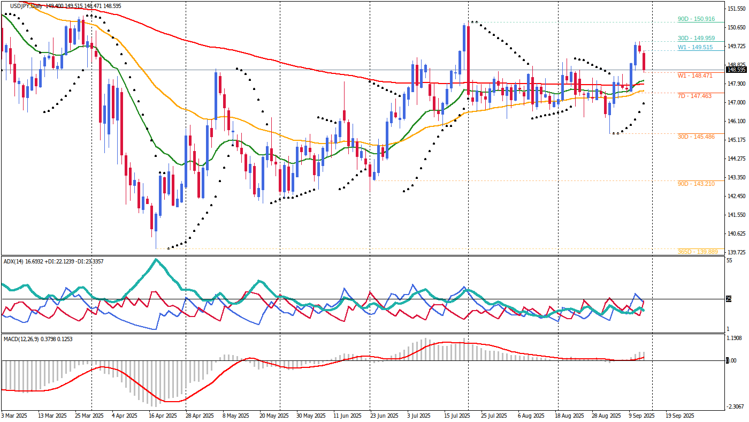The image size is (749, 422).
Task: Click the 19 Sep 2025 date label
Action: [679, 416]
